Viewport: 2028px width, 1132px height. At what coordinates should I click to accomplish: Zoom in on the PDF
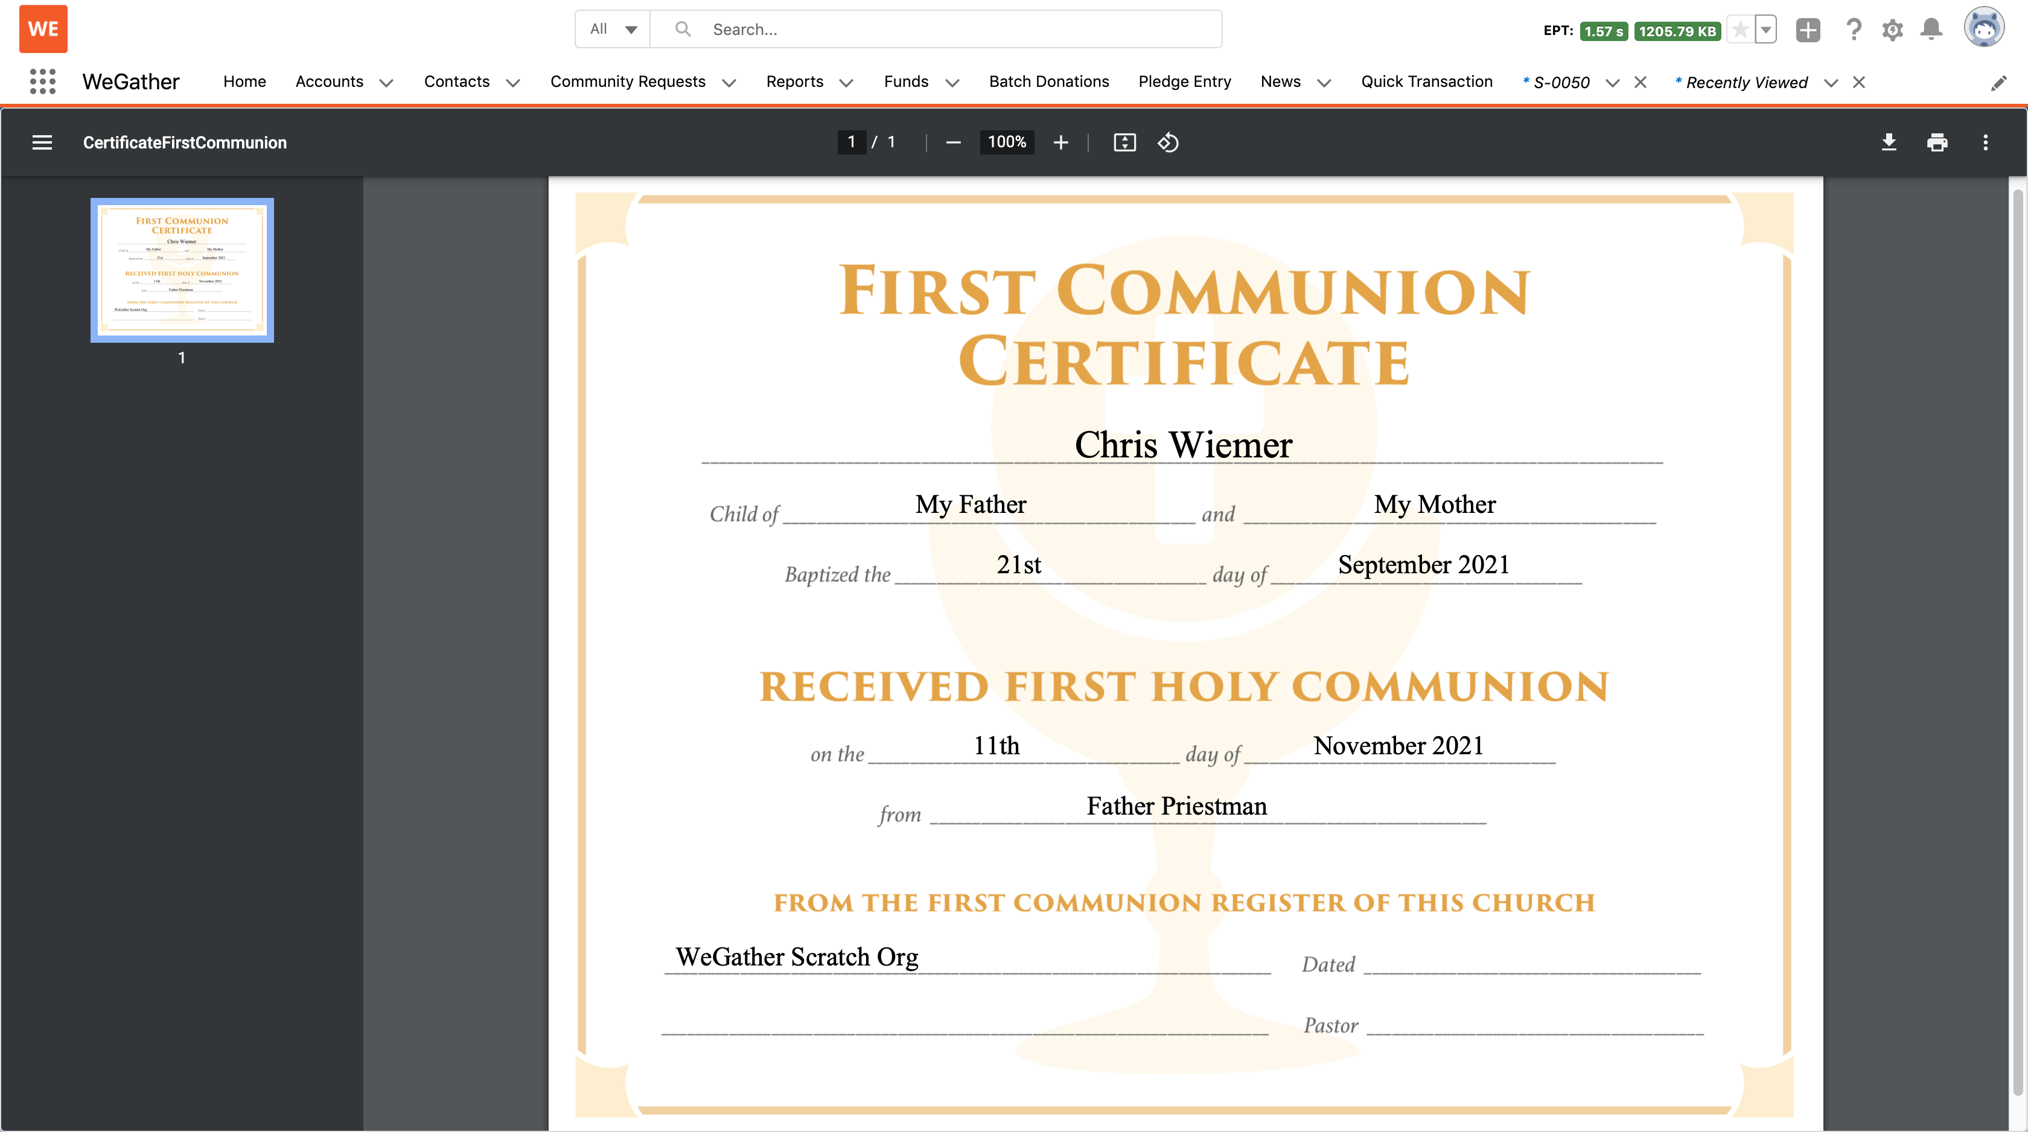tap(1060, 142)
